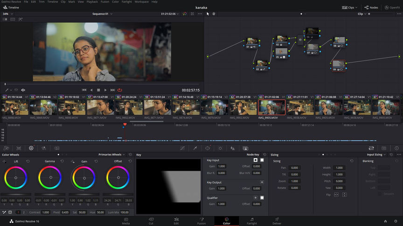Select the hand pan tool in node editor
Viewport: 403px width, 226px height.
(214, 14)
